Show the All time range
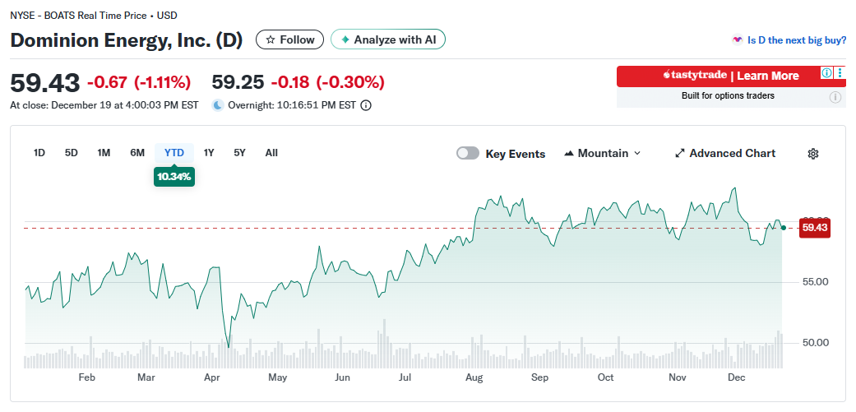The height and width of the screenshot is (412, 856). [271, 152]
